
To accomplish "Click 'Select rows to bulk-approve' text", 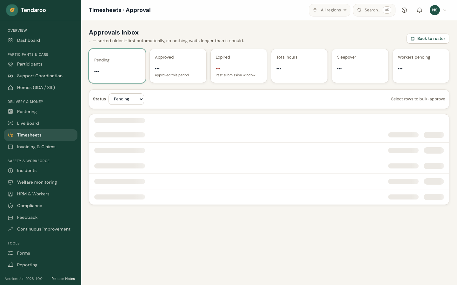I will 418,99.
